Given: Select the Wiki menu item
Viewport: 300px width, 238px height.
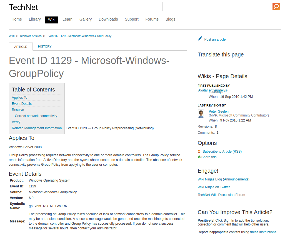Looking at the screenshot, I should click(x=52, y=20).
